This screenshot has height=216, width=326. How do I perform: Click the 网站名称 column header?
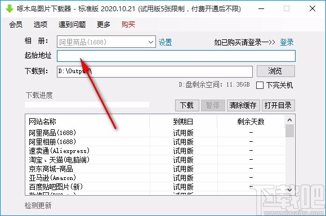[87, 121]
